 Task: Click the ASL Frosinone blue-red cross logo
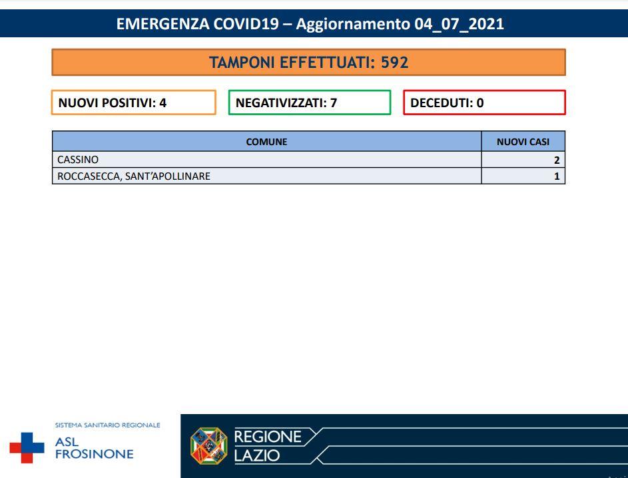[27, 447]
